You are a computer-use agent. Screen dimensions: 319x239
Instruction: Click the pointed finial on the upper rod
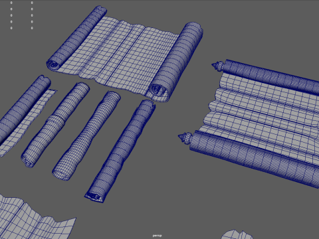point(218,66)
